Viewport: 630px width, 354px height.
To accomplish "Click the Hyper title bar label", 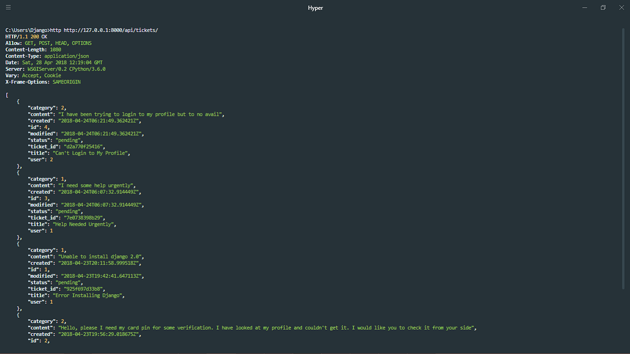I will tap(315, 7).
